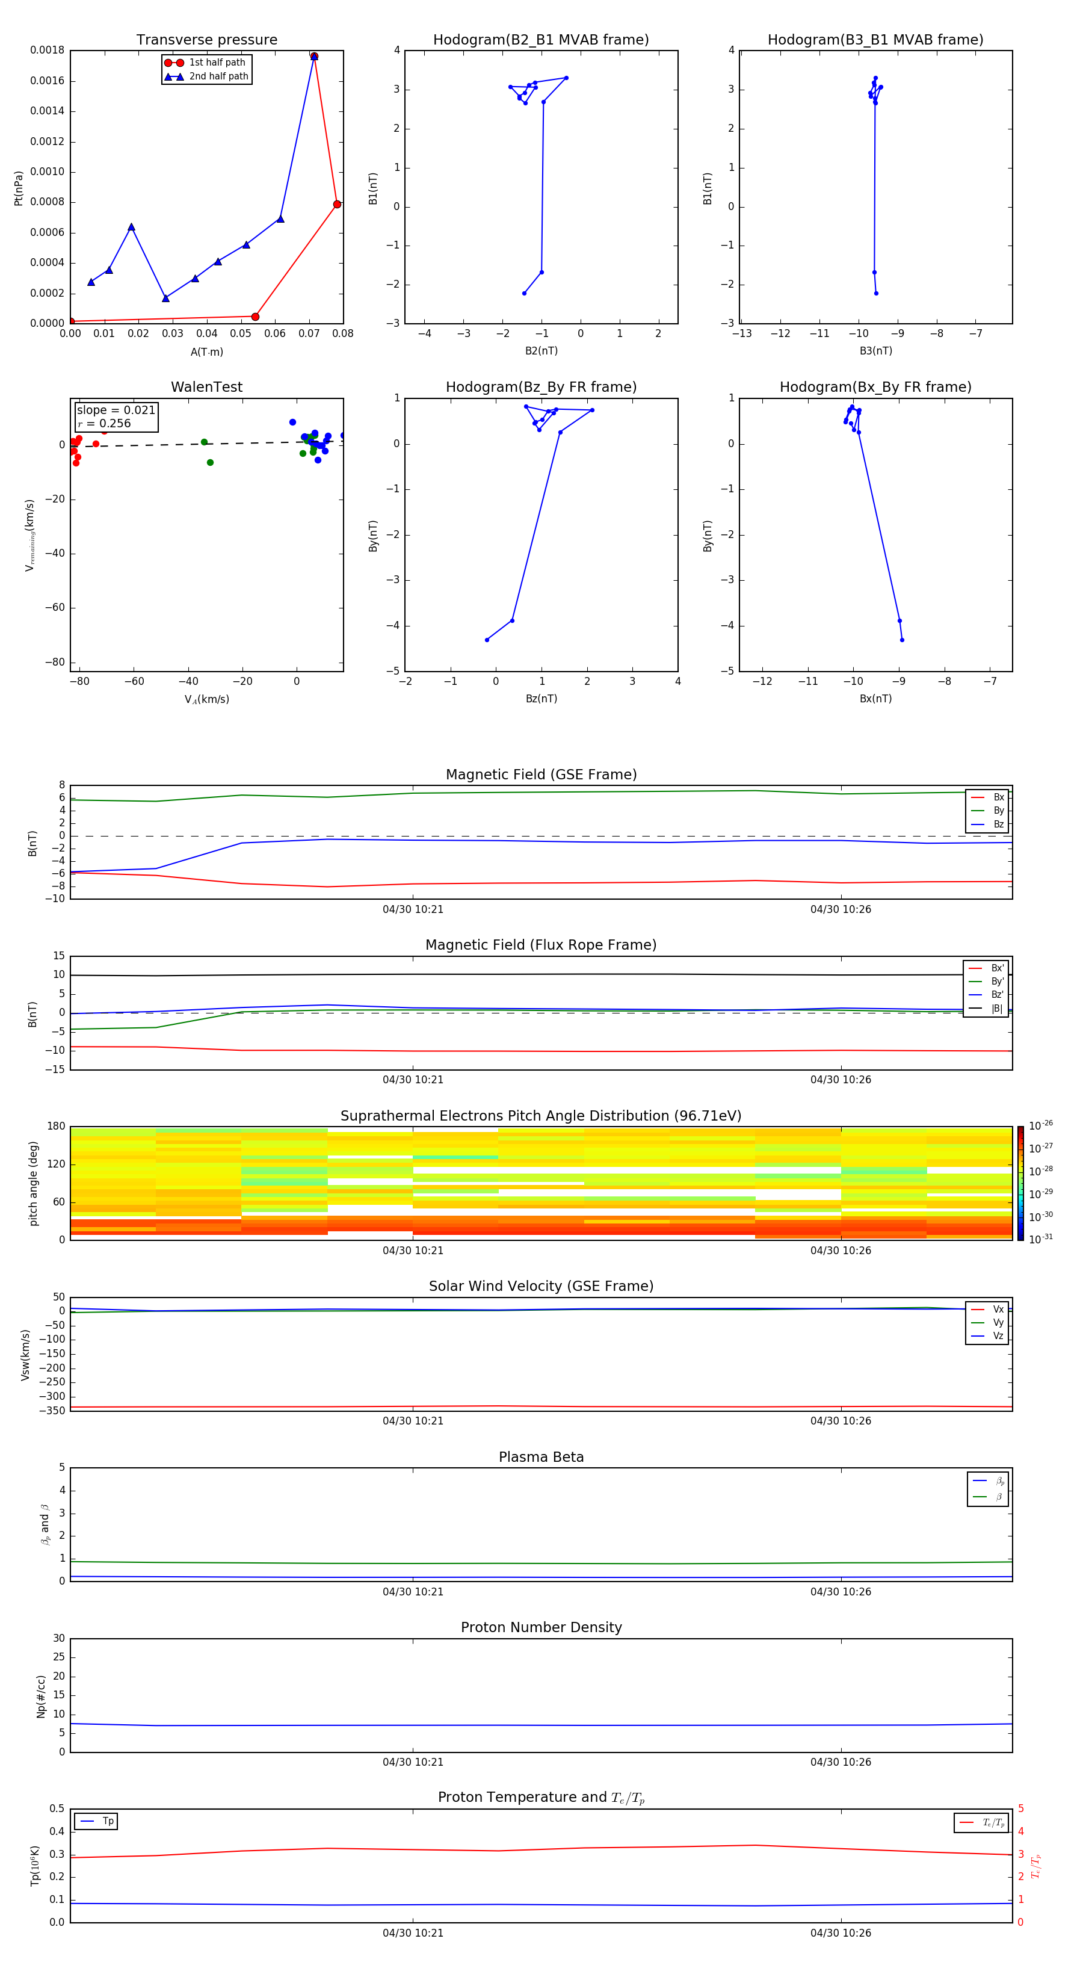1083x1986 pixels.
Task: Click the By' legend entry in Flux Rope panel
Action: pos(986,982)
